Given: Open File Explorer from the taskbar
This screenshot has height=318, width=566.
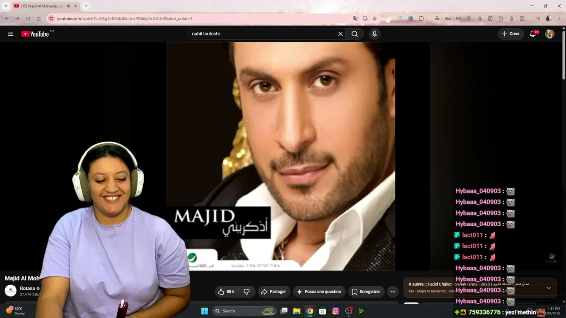Looking at the screenshot, I should 297,311.
